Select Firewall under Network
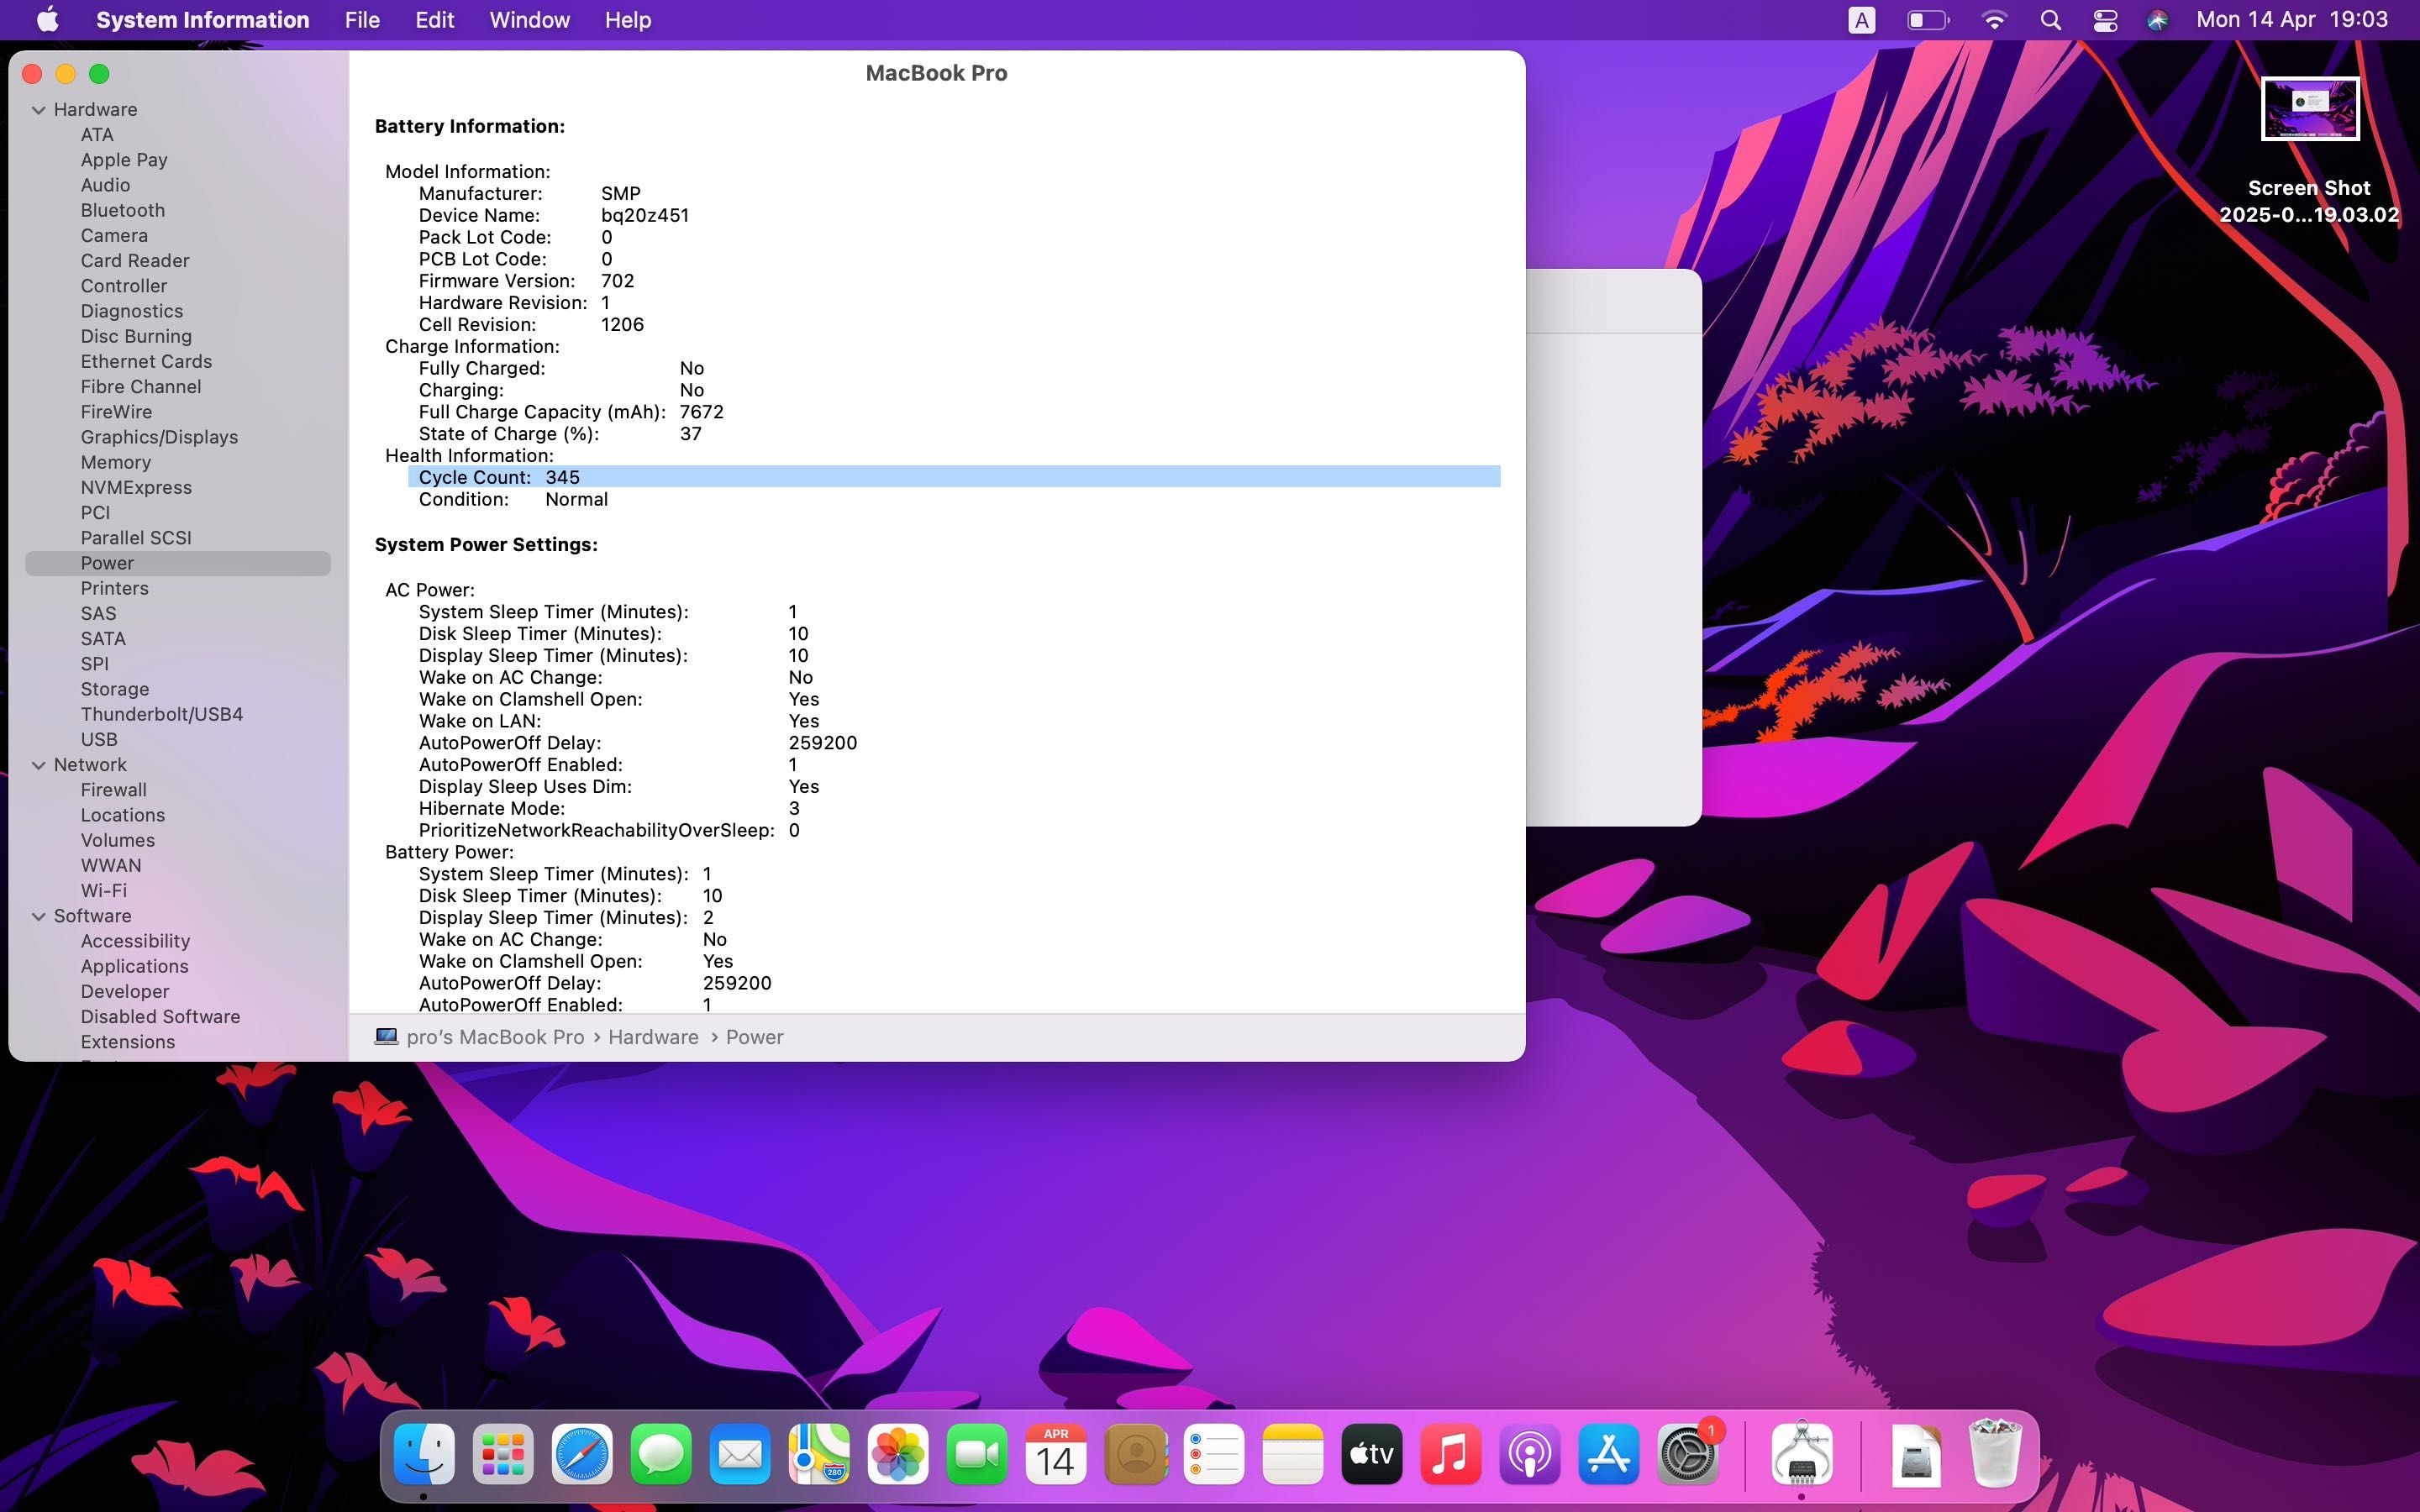Screen dimensions: 2420x1512 (114, 790)
